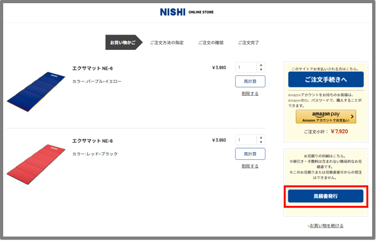Open the red エクササマット product thumbnail

point(36,164)
